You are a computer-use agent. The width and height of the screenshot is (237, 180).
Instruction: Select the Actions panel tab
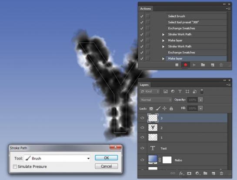coord(145,9)
